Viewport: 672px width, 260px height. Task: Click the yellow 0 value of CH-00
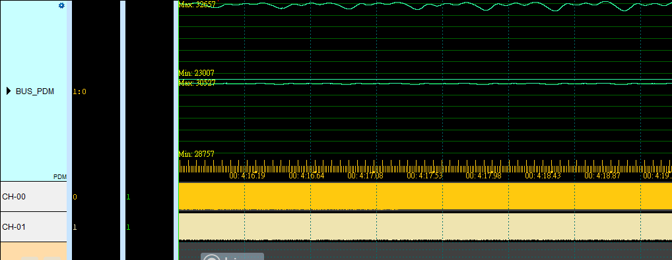coord(75,197)
